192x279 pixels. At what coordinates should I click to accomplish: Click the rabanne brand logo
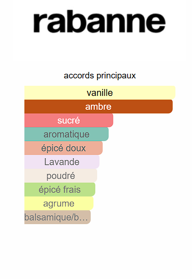click(99, 21)
